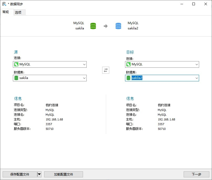Expand the target database sakila2 dropdown arrow

(x=197, y=78)
